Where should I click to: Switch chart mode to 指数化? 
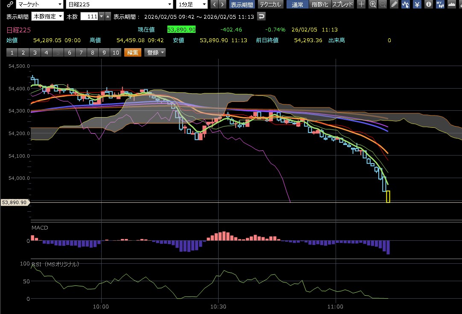click(x=320, y=5)
